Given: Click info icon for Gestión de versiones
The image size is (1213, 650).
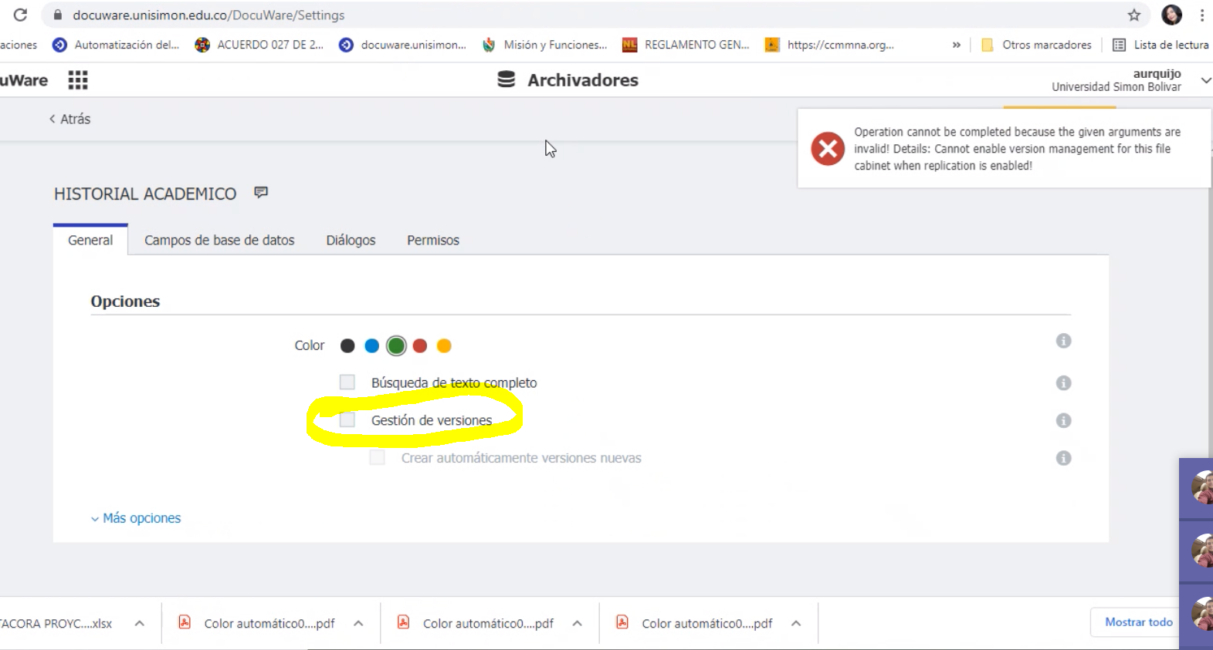Looking at the screenshot, I should click(x=1063, y=420).
